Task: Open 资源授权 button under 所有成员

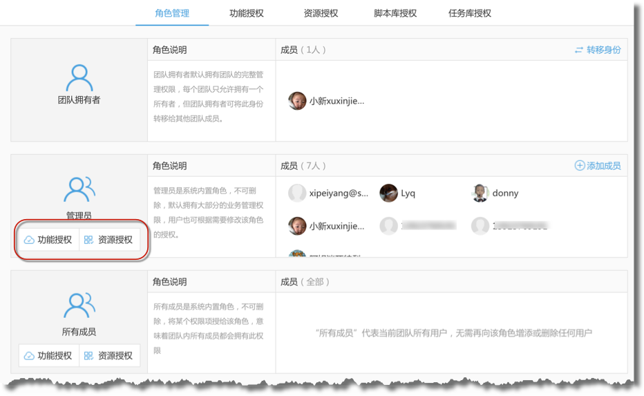Action: point(109,355)
